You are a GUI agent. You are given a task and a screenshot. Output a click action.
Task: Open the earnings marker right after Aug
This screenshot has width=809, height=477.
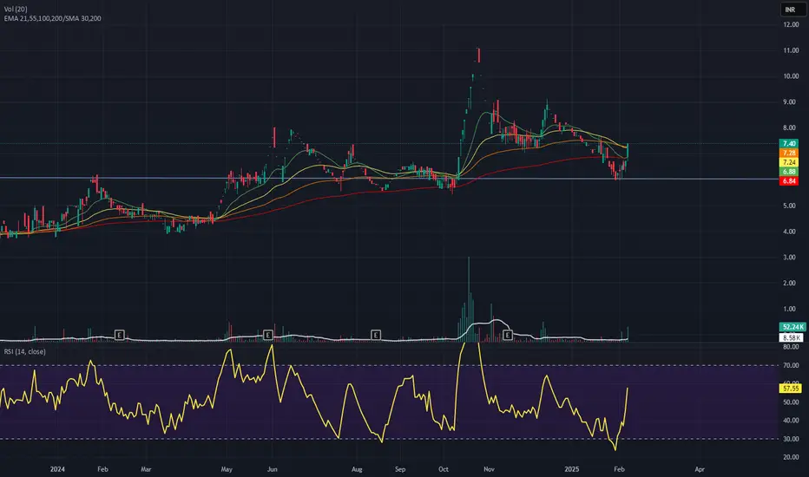(x=376, y=335)
